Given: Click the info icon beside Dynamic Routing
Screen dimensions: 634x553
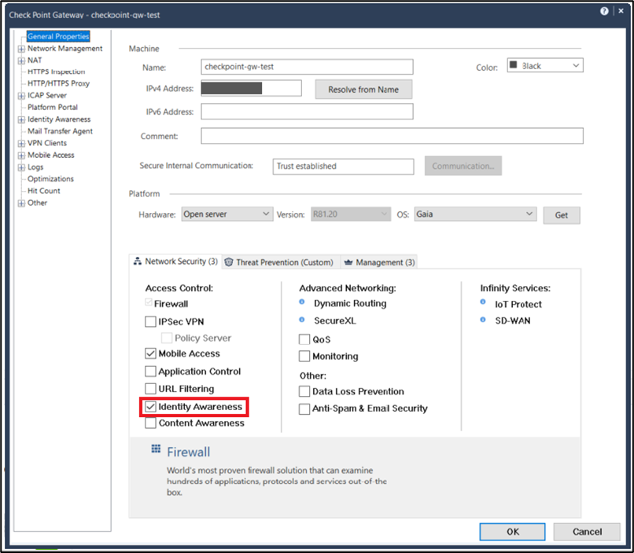Looking at the screenshot, I should point(303,302).
